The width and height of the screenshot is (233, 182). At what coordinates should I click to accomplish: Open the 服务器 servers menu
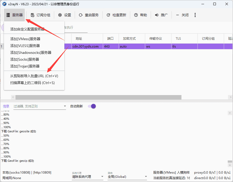pos(14,15)
